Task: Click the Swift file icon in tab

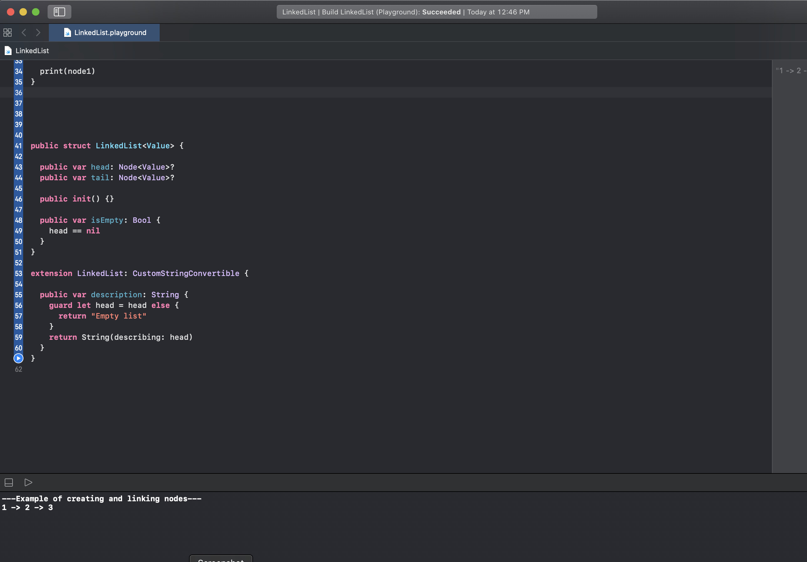Action: click(x=67, y=33)
